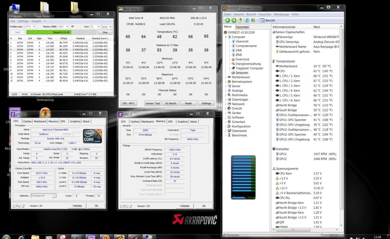Click the CPU usage meter desktop gadget

coord(243,177)
